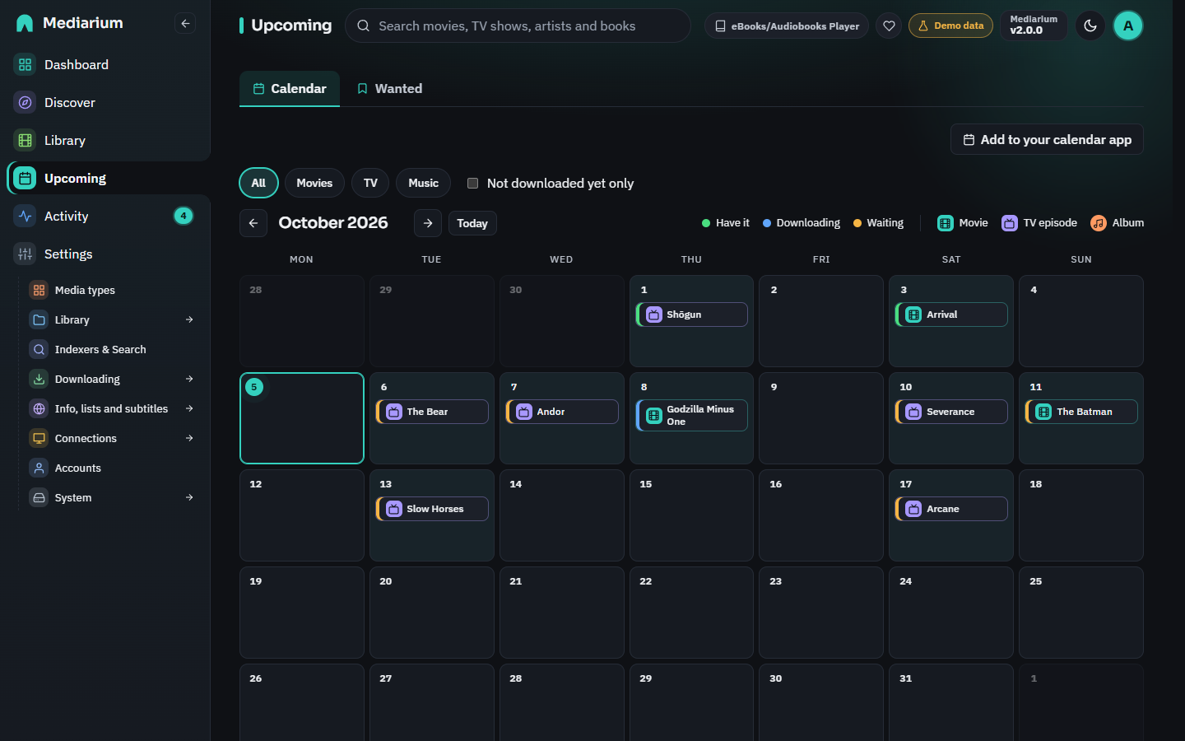Open Dashboard from the sidebar
The width and height of the screenshot is (1185, 741).
(105, 64)
